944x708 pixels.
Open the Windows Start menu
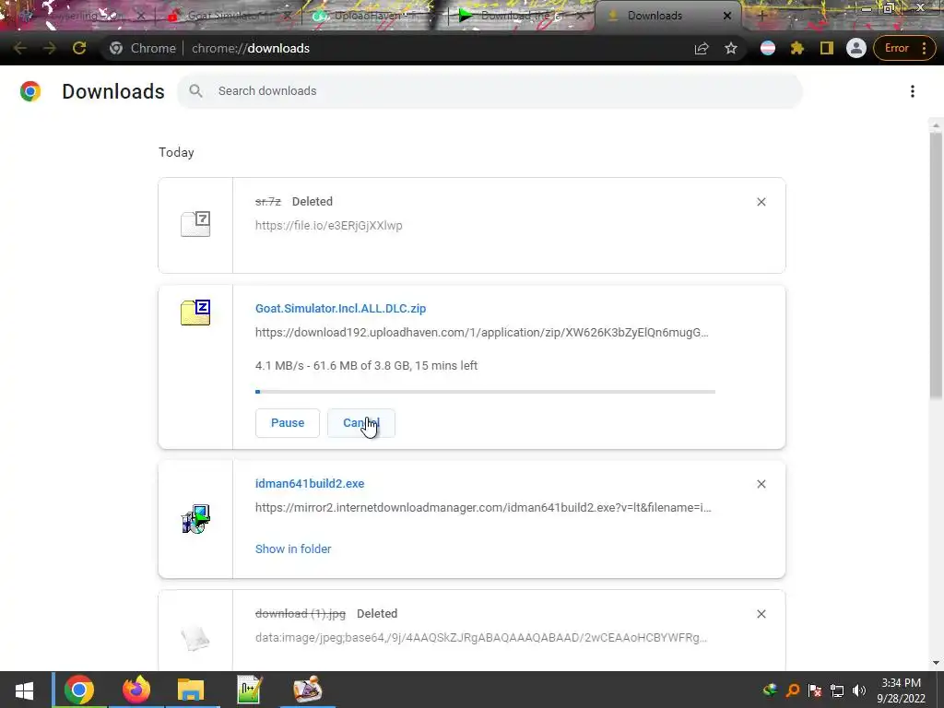click(x=24, y=690)
